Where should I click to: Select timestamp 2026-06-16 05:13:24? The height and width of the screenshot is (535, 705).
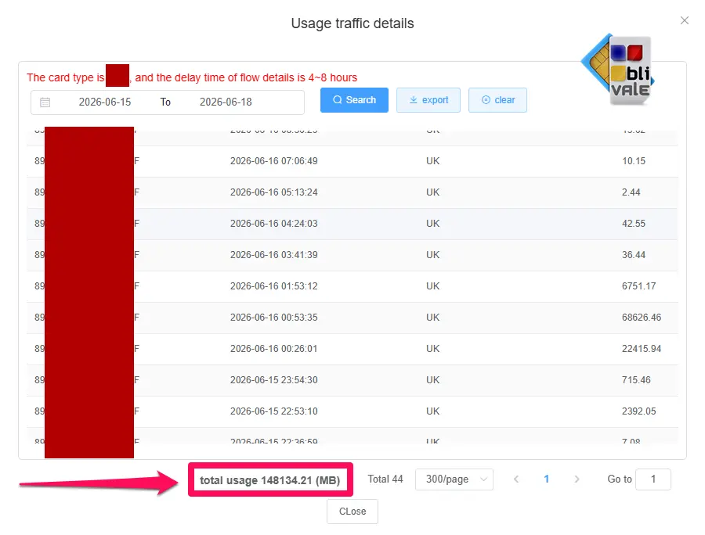pyautogui.click(x=274, y=192)
